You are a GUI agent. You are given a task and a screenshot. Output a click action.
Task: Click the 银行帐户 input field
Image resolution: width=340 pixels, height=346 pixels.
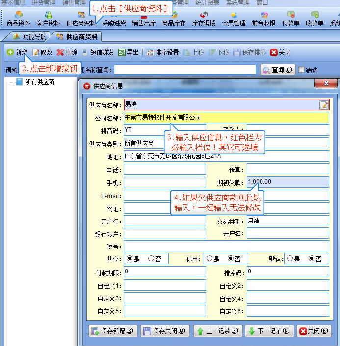(165, 234)
